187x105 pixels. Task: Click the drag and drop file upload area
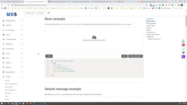[94, 39]
